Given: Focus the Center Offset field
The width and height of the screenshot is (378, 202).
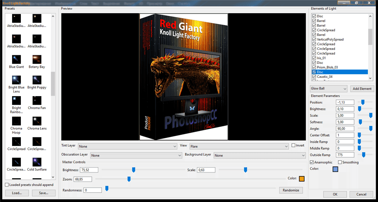Looking at the screenshot, I should click(x=345, y=135).
